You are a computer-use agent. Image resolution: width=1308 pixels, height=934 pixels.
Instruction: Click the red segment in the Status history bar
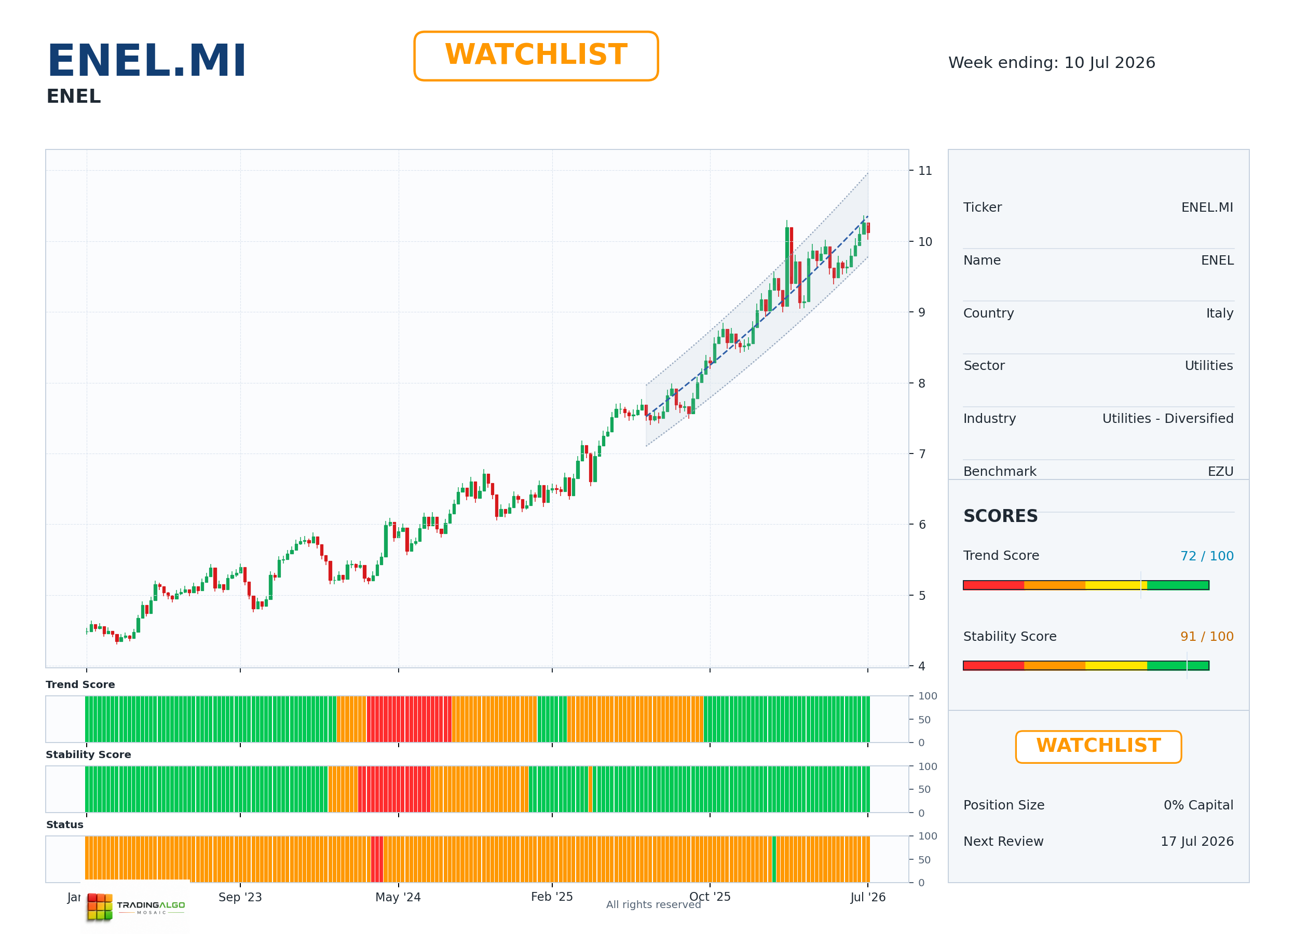click(x=377, y=859)
